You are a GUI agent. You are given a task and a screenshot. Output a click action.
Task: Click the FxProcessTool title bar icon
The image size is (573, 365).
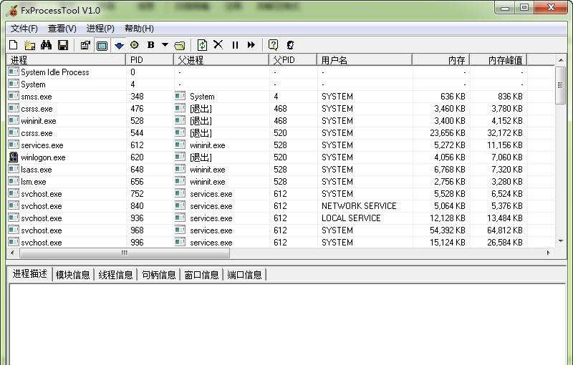click(x=11, y=11)
